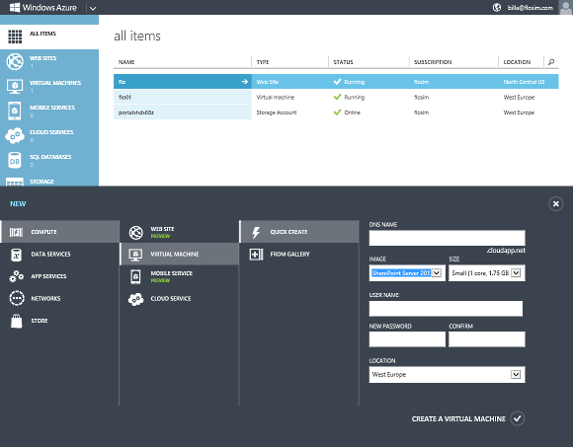Expand the dropdown chevron beside Windows Azure
Viewport: 573px width, 447px height.
pos(93,8)
